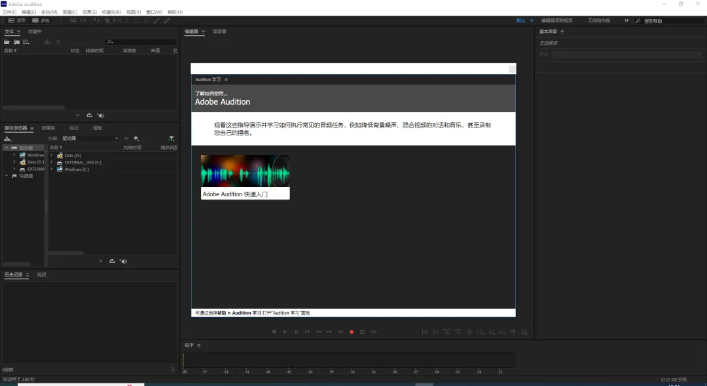This screenshot has width=707, height=386.
Task: Click the Files panel horizontal scrollbar
Action: coord(34,108)
